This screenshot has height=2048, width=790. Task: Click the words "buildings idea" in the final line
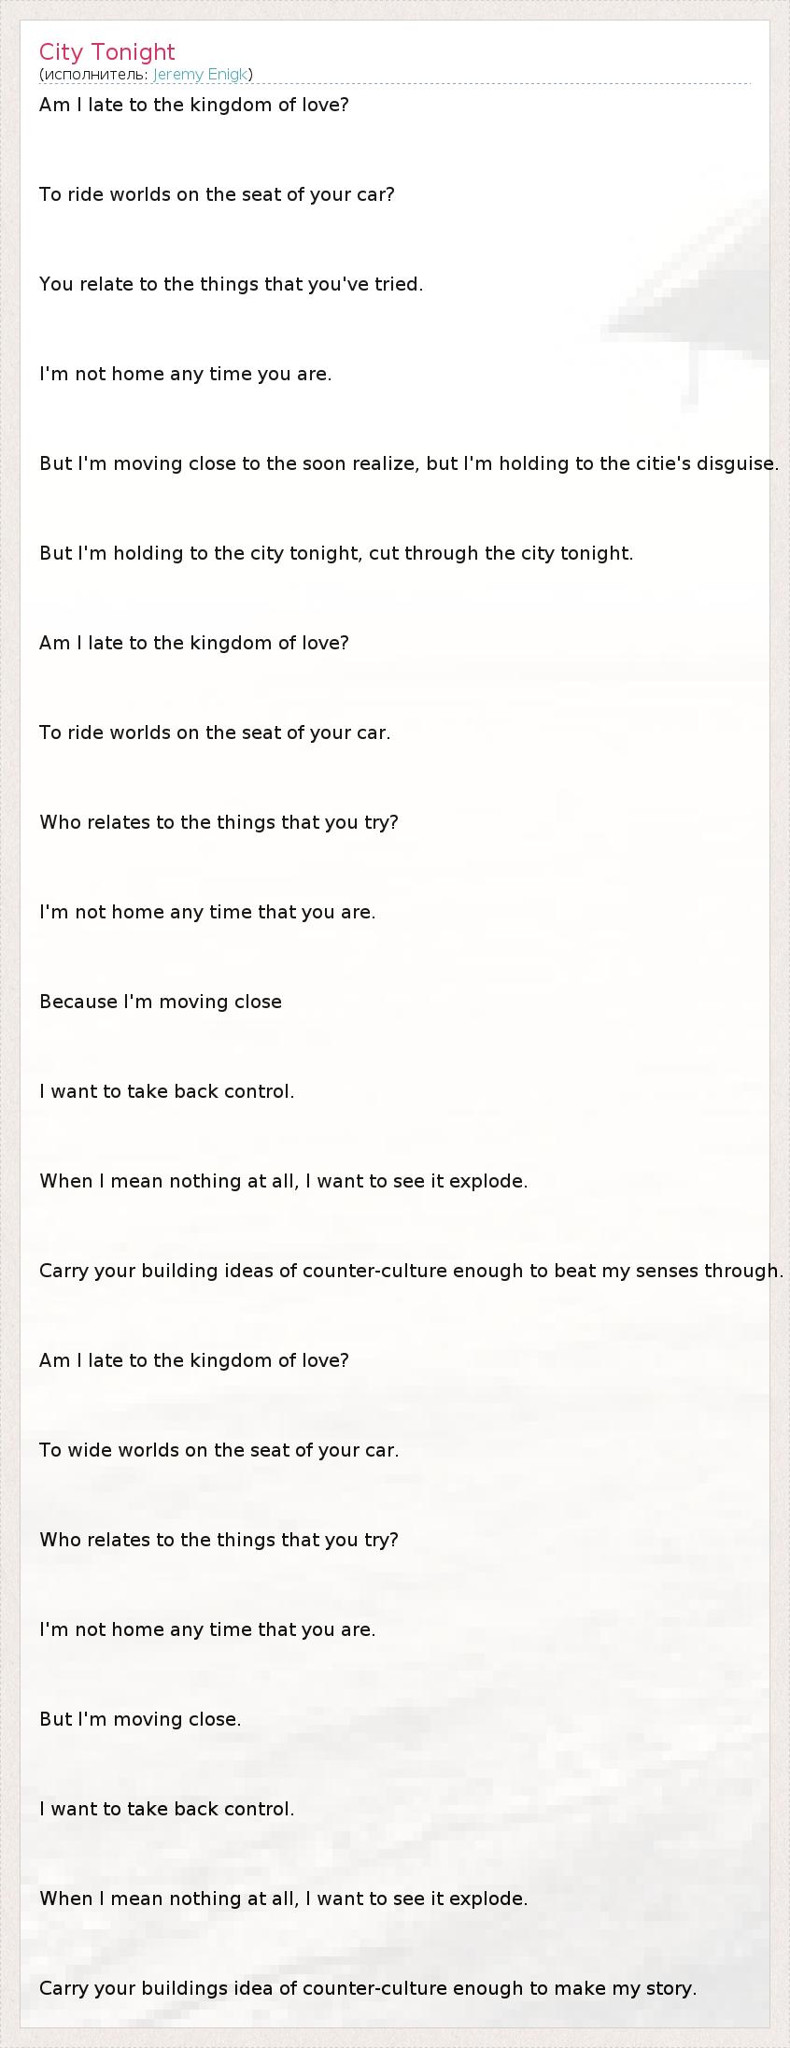[x=196, y=1988]
